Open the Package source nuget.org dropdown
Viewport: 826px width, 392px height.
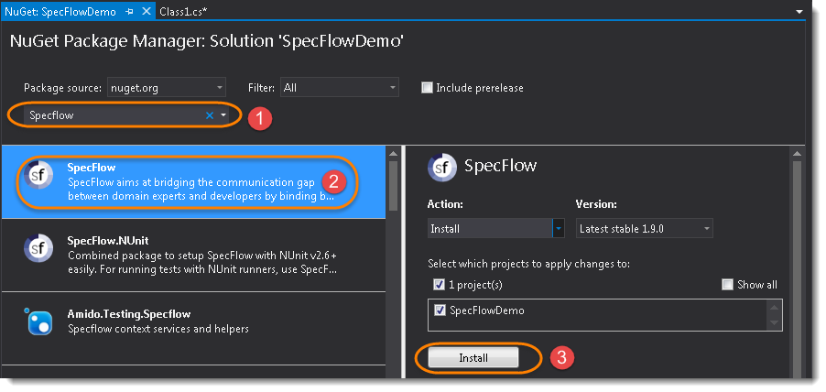pyautogui.click(x=167, y=87)
